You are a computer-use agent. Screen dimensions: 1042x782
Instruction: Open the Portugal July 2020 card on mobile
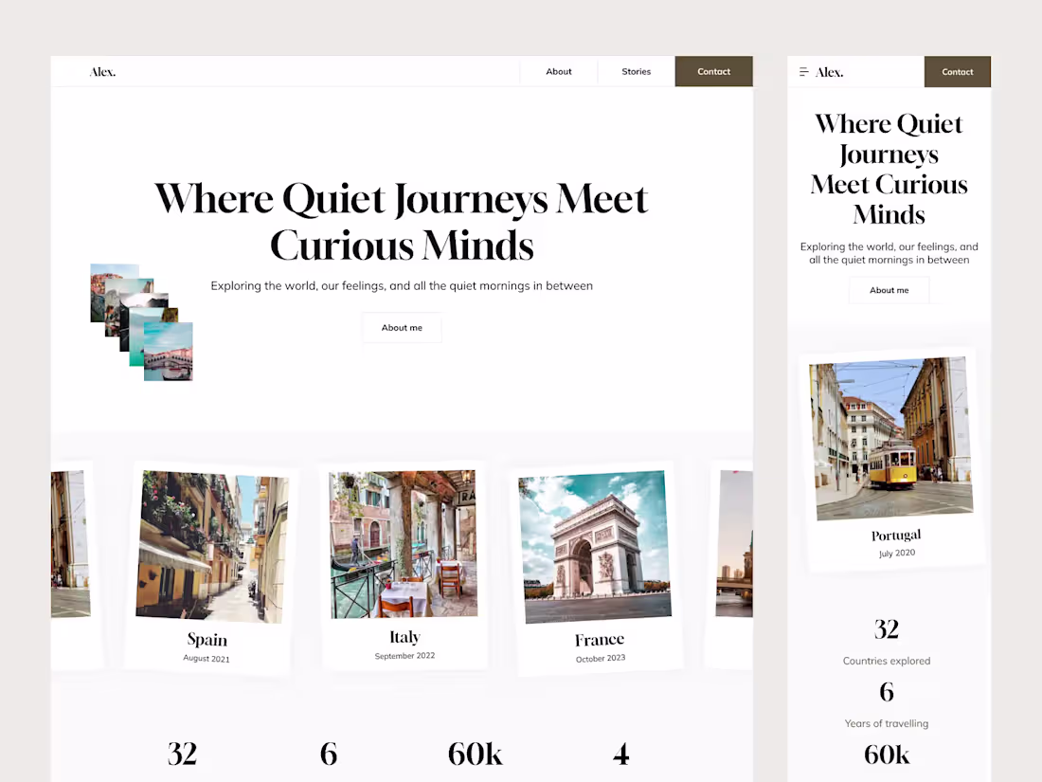pyautogui.click(x=889, y=462)
